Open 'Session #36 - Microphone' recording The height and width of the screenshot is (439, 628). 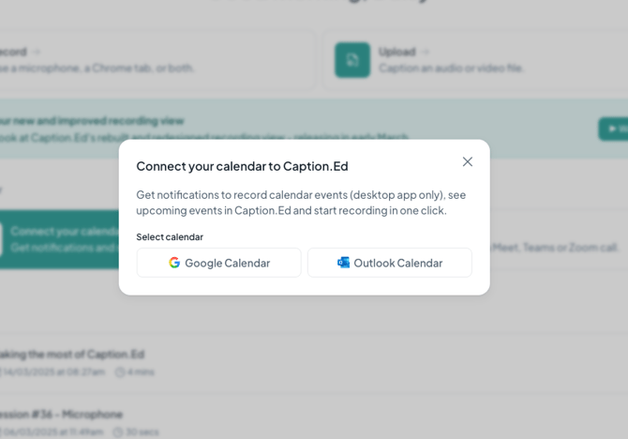click(x=61, y=414)
